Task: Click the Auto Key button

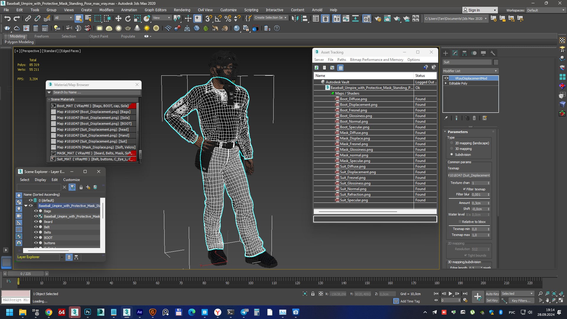Action: point(492,294)
